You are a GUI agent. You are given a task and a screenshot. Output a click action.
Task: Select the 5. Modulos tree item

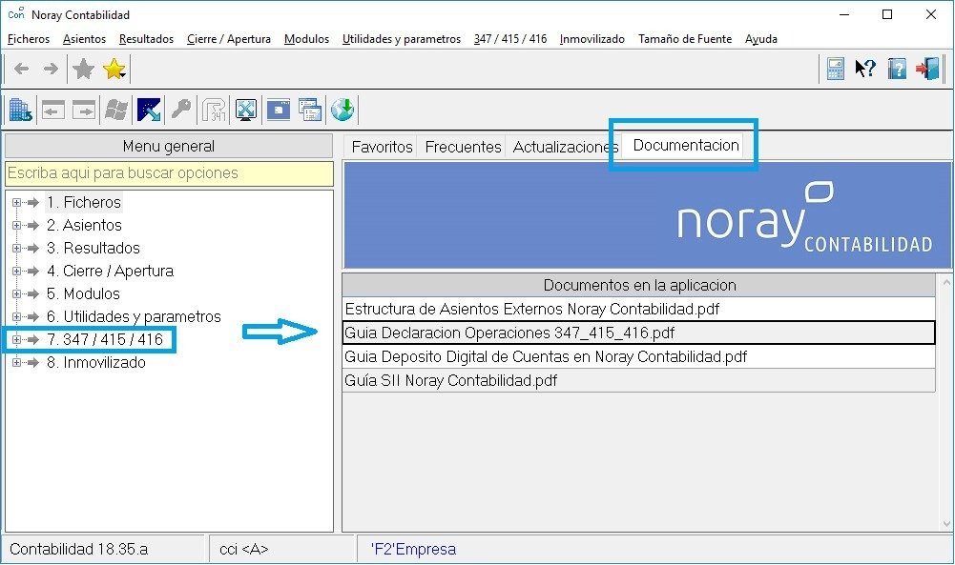pos(83,293)
